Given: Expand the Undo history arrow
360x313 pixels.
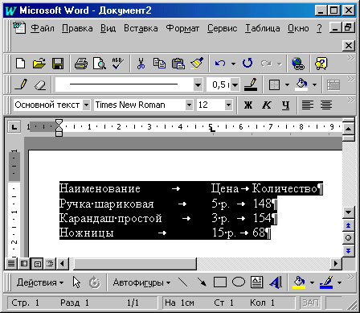Looking at the screenshot, I should (233, 64).
